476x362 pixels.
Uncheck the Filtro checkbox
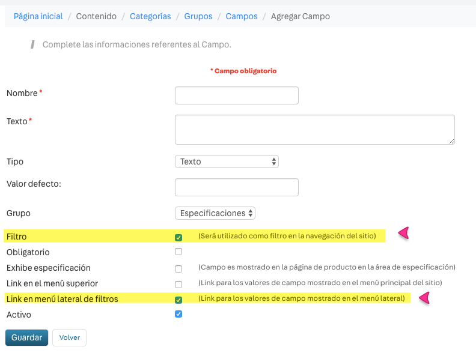178,237
